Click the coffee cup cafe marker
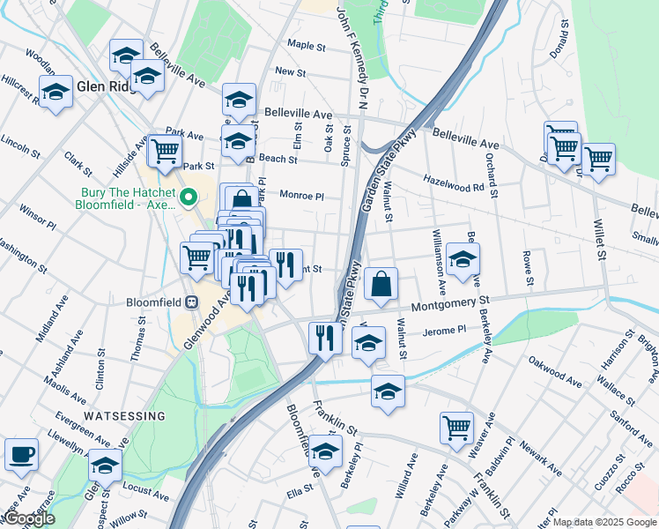Image resolution: width=659 pixels, height=529 pixels. coord(21,458)
